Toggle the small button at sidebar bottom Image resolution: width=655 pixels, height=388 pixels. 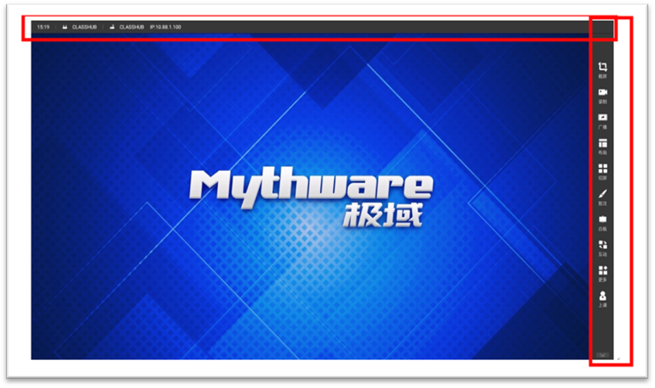pyautogui.click(x=603, y=354)
